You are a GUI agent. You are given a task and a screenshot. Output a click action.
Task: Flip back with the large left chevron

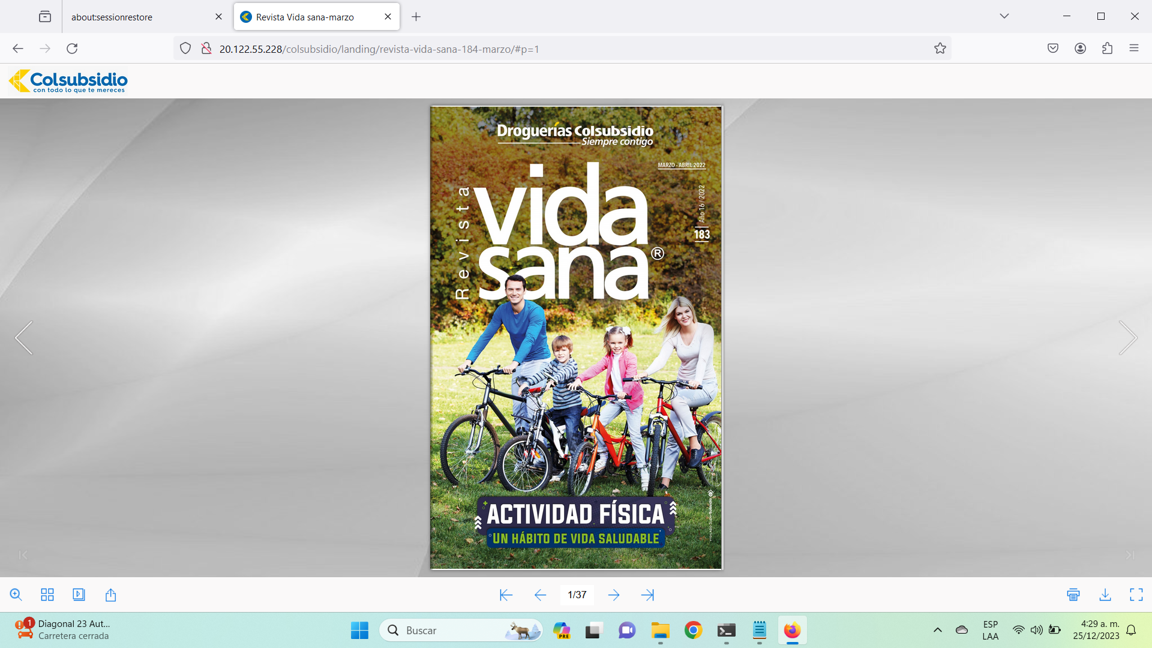coord(24,338)
